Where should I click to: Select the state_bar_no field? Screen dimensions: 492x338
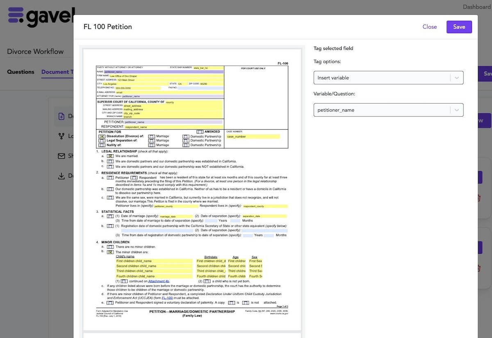(x=208, y=68)
